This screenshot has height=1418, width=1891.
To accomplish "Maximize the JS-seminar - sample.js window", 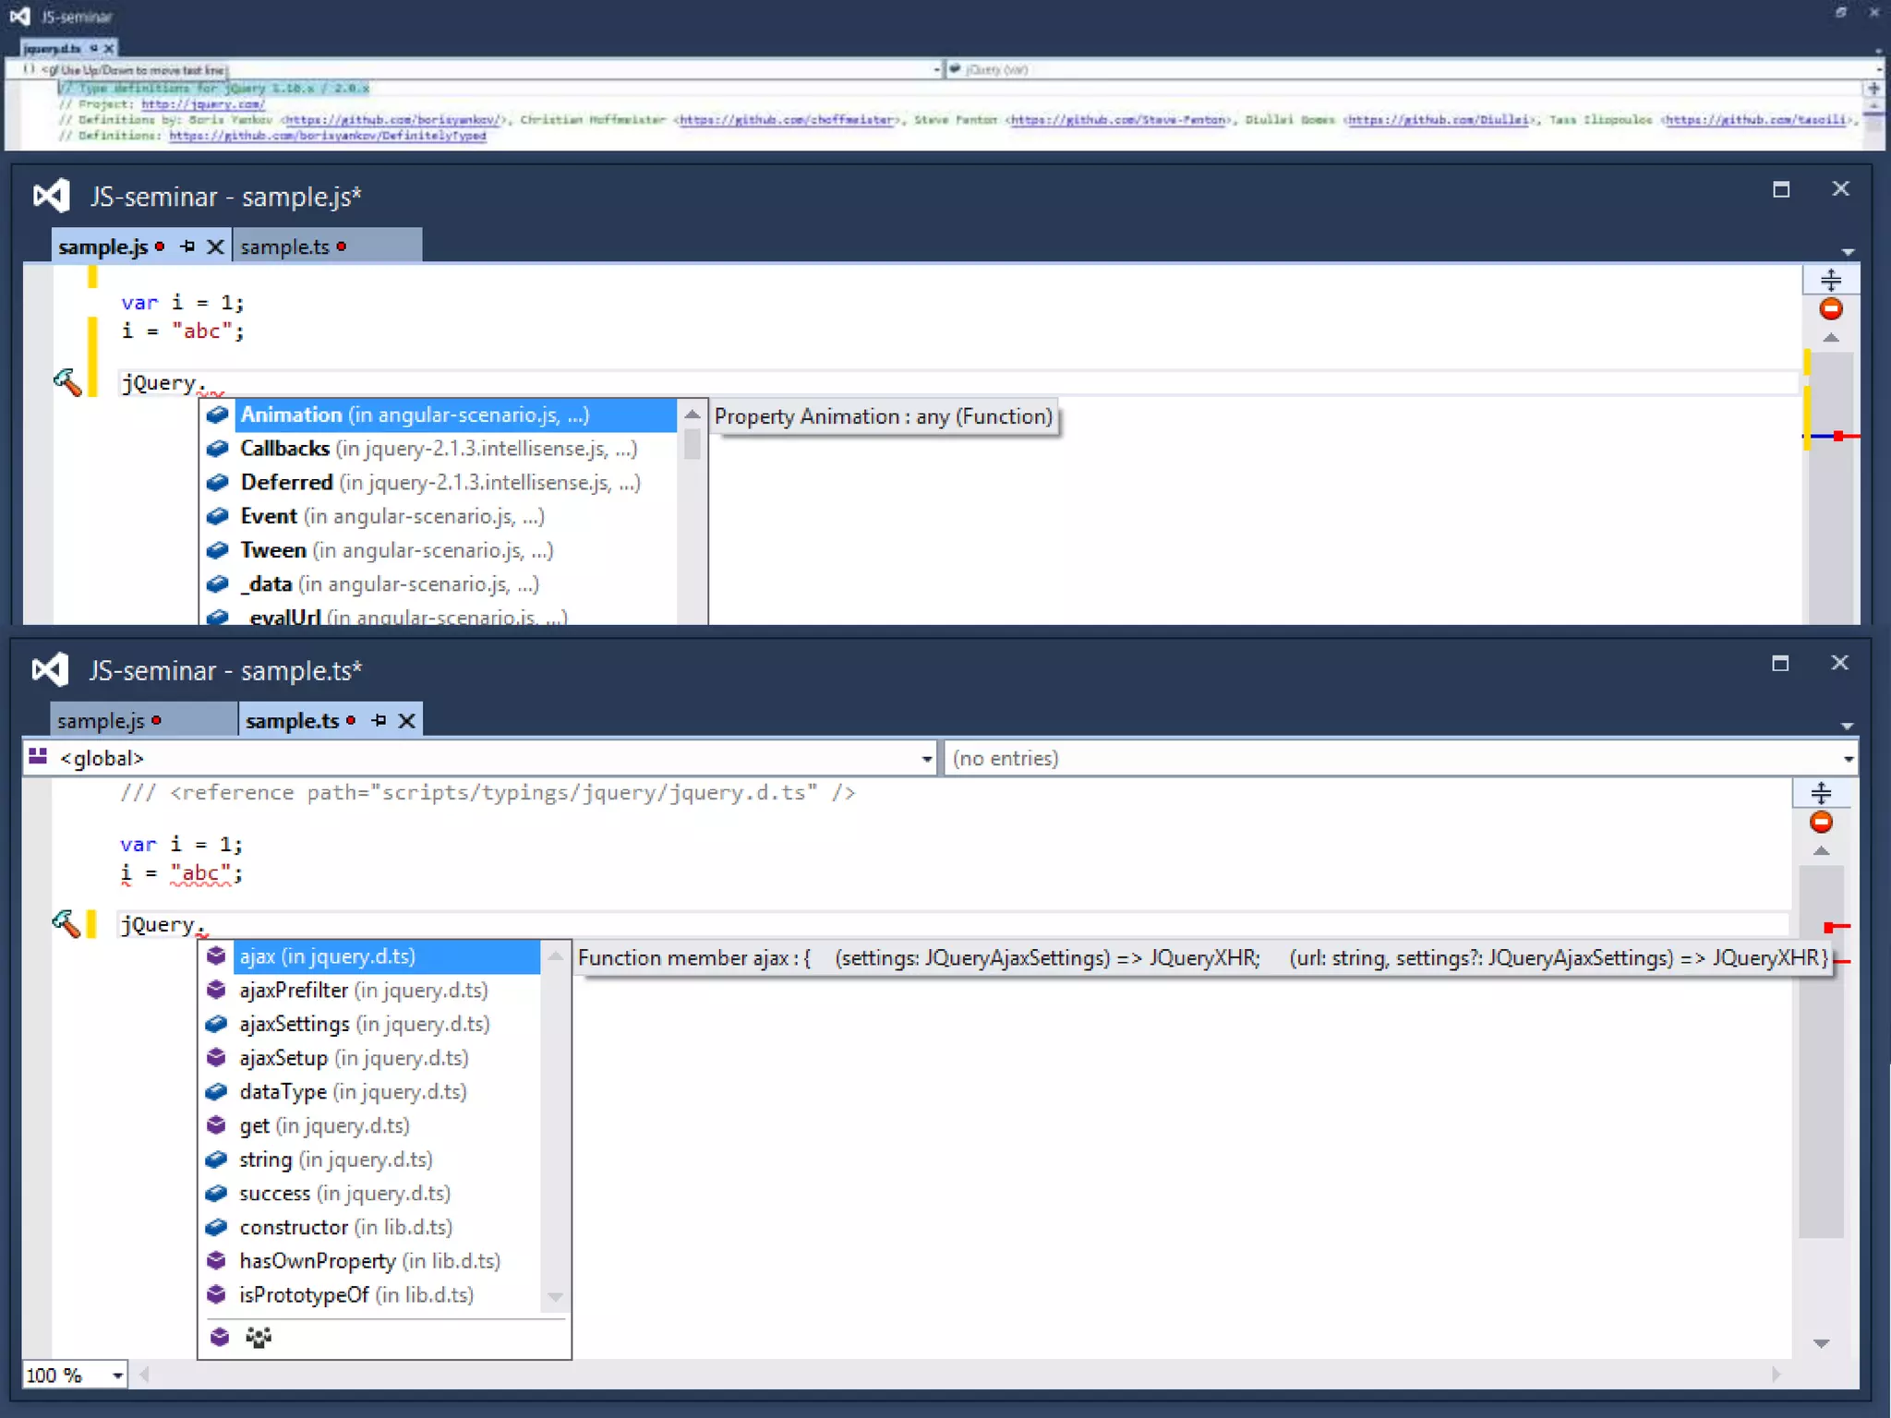I will 1781,189.
